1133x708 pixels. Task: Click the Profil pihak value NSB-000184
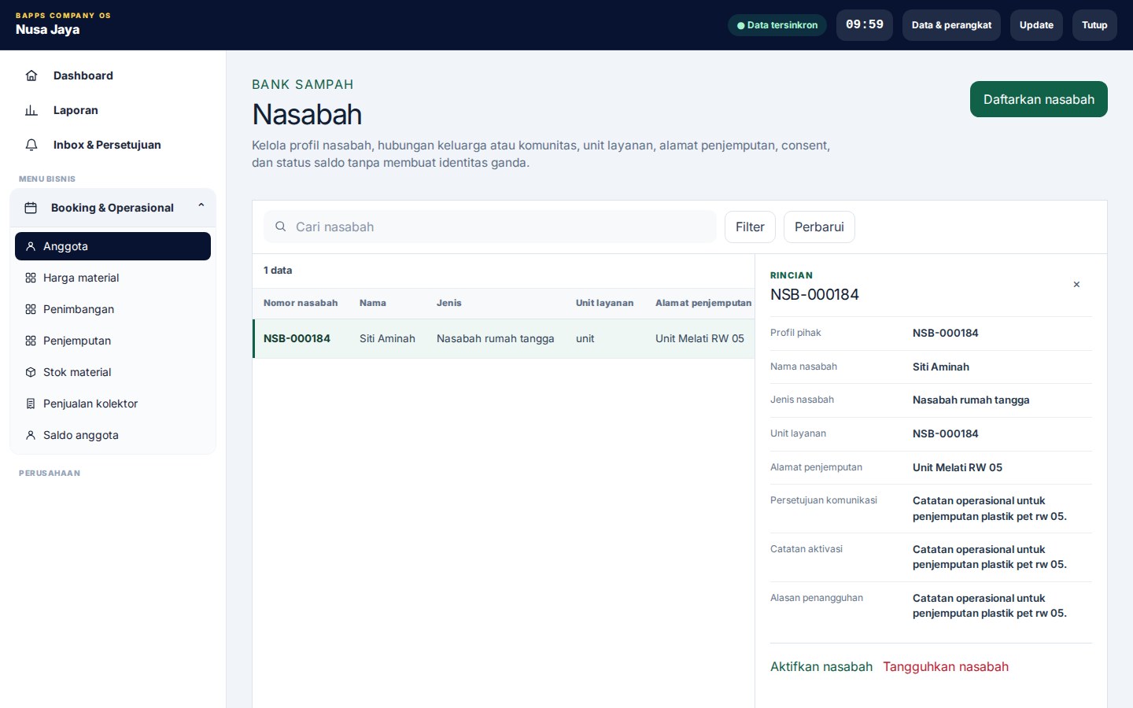[946, 333]
